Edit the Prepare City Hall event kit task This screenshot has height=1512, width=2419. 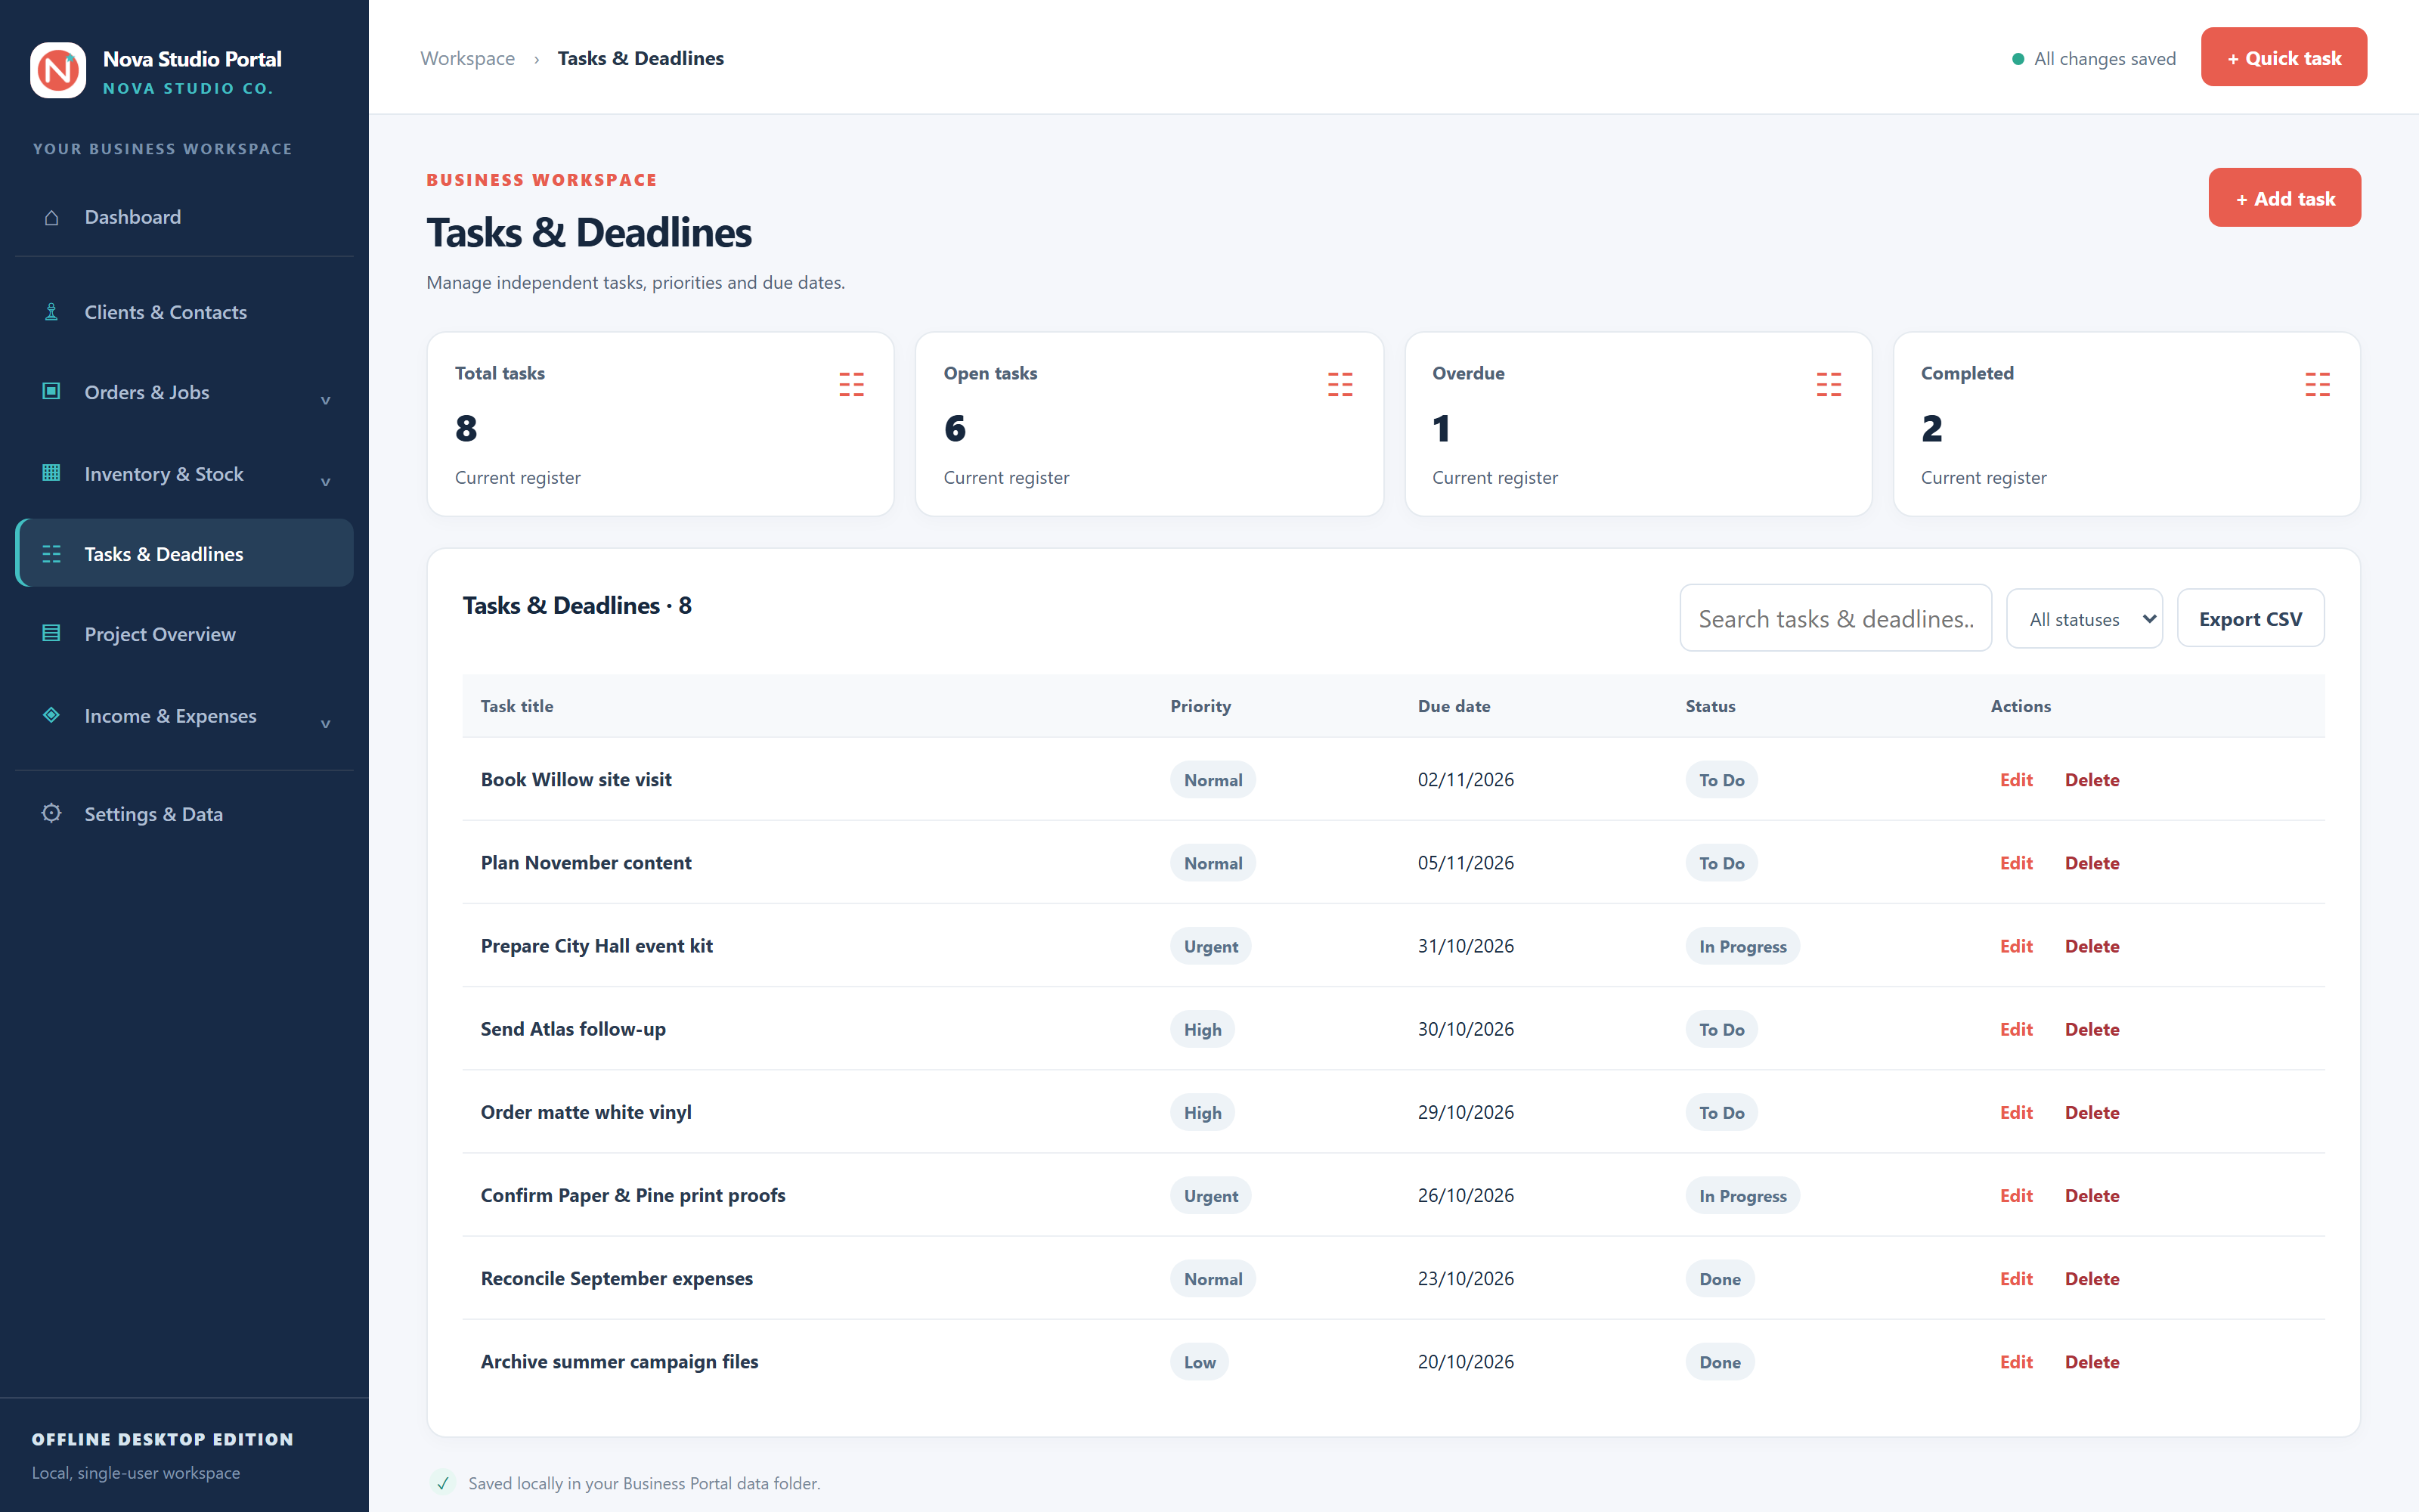(2016, 945)
